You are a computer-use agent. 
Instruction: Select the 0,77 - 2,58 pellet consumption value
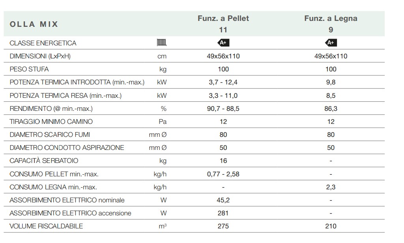[x=223, y=174]
